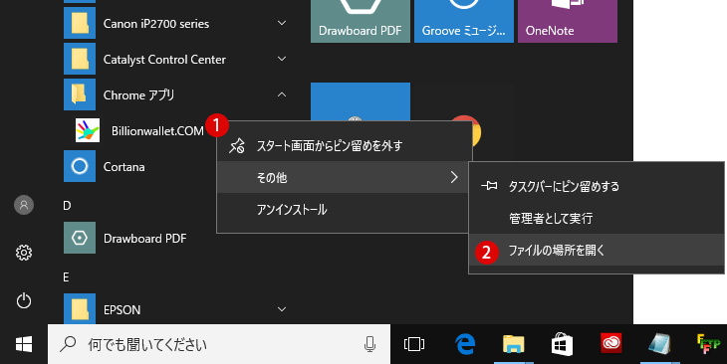727x364 pixels.
Task: Click the unpin icon in context menu
Action: tap(237, 146)
